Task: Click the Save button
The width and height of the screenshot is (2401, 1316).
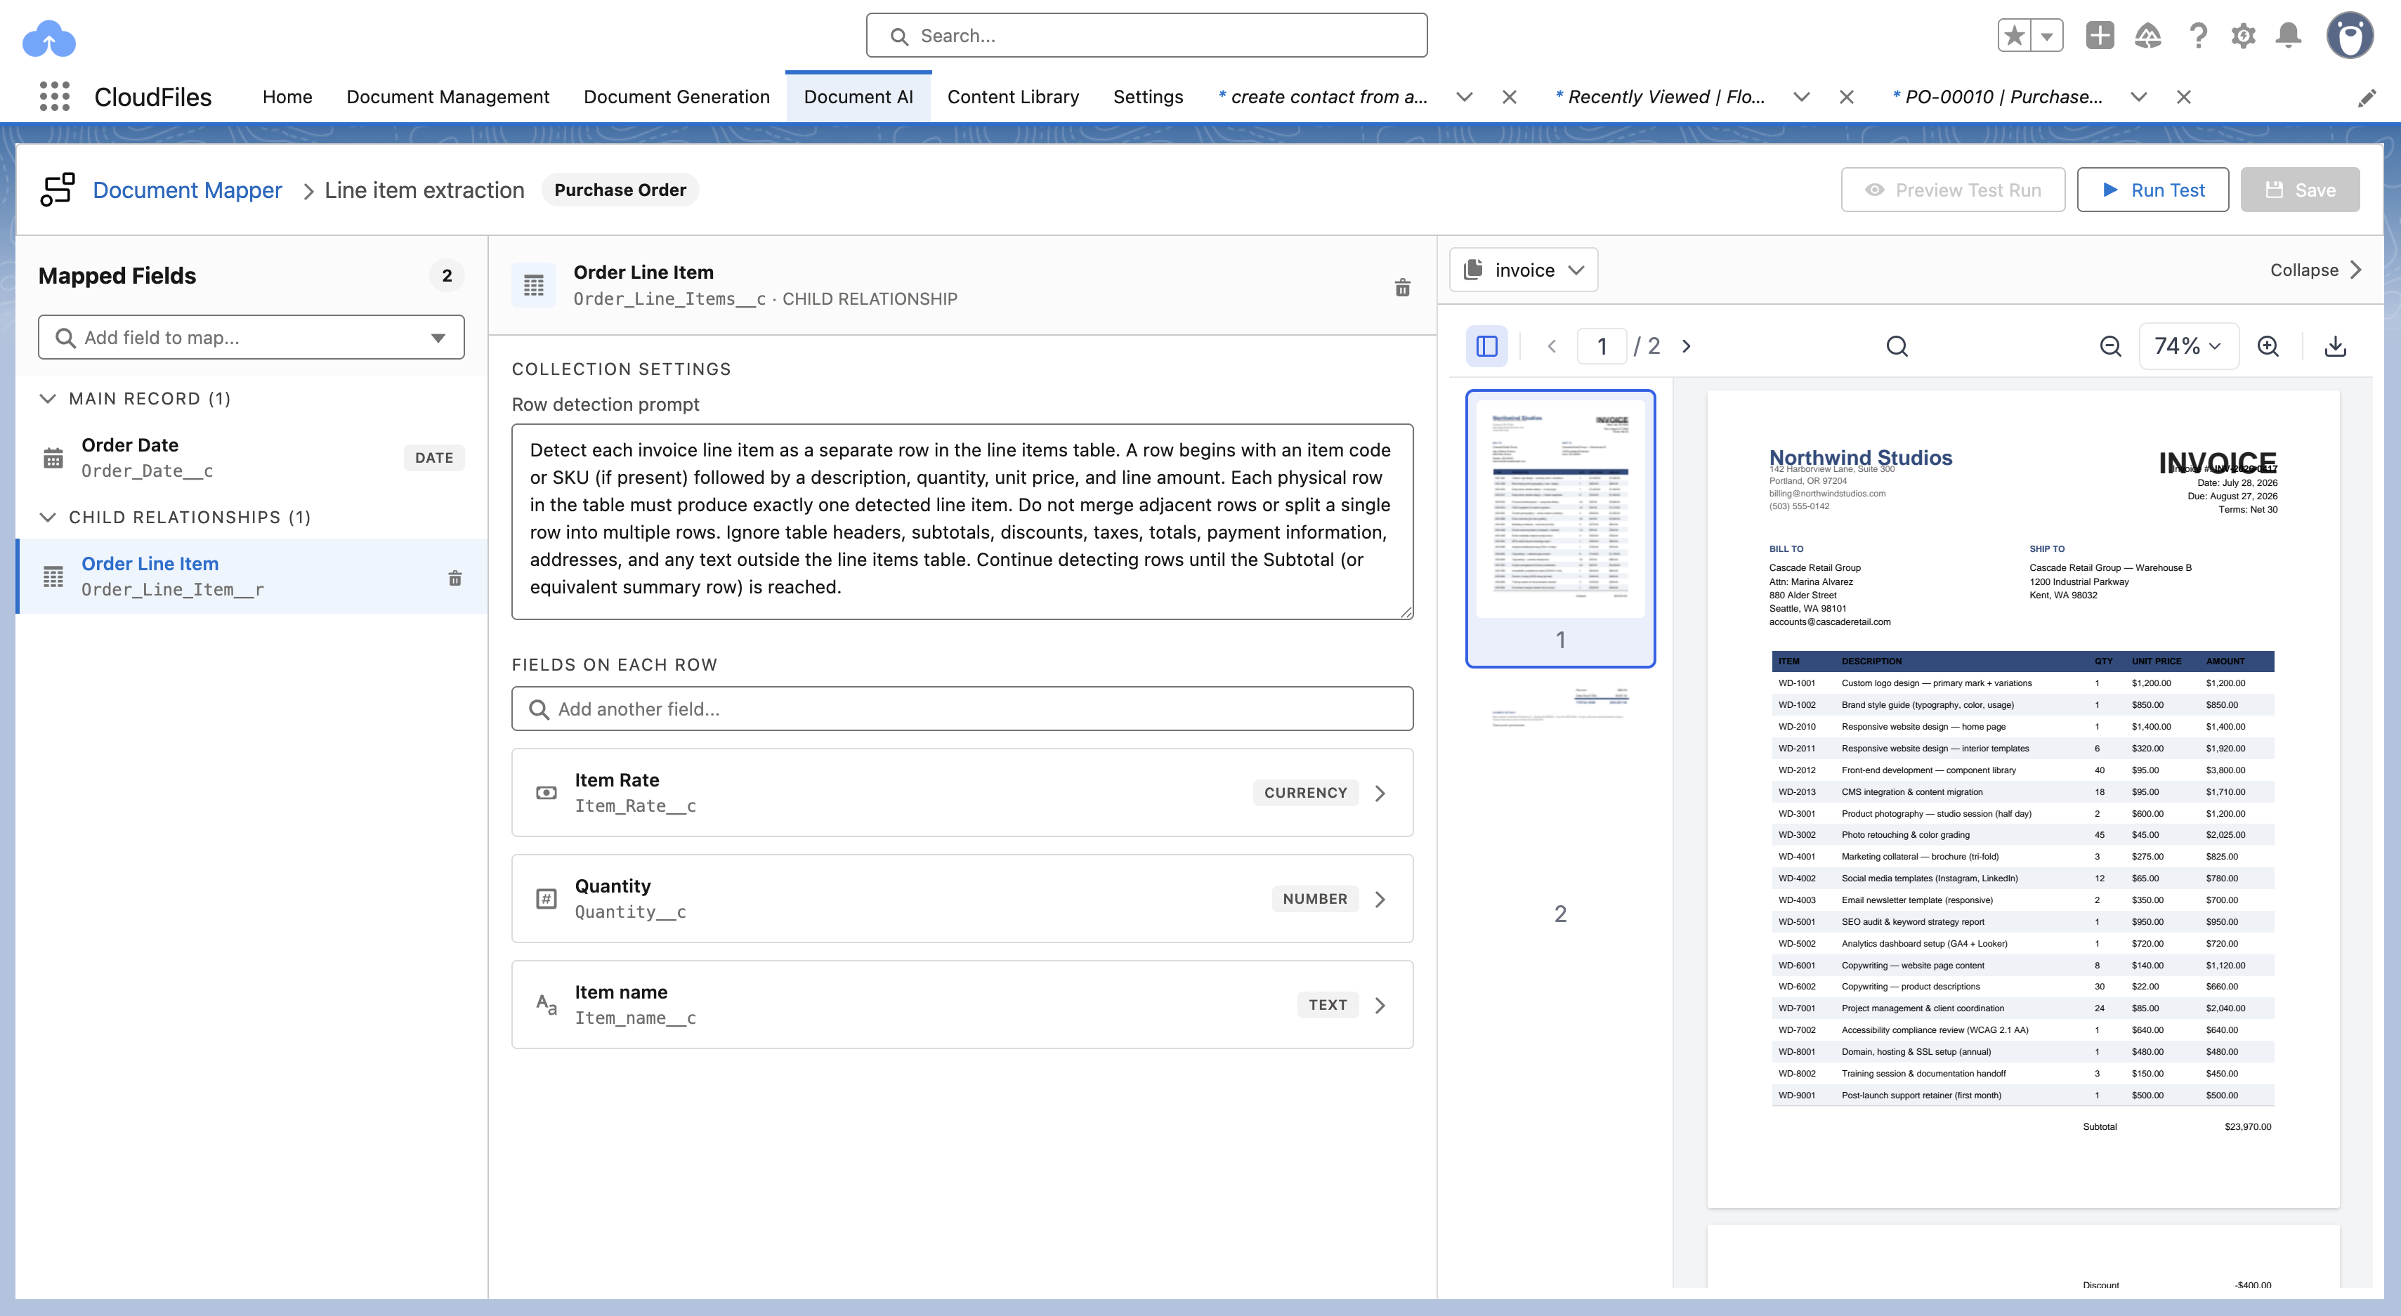Action: [2299, 189]
